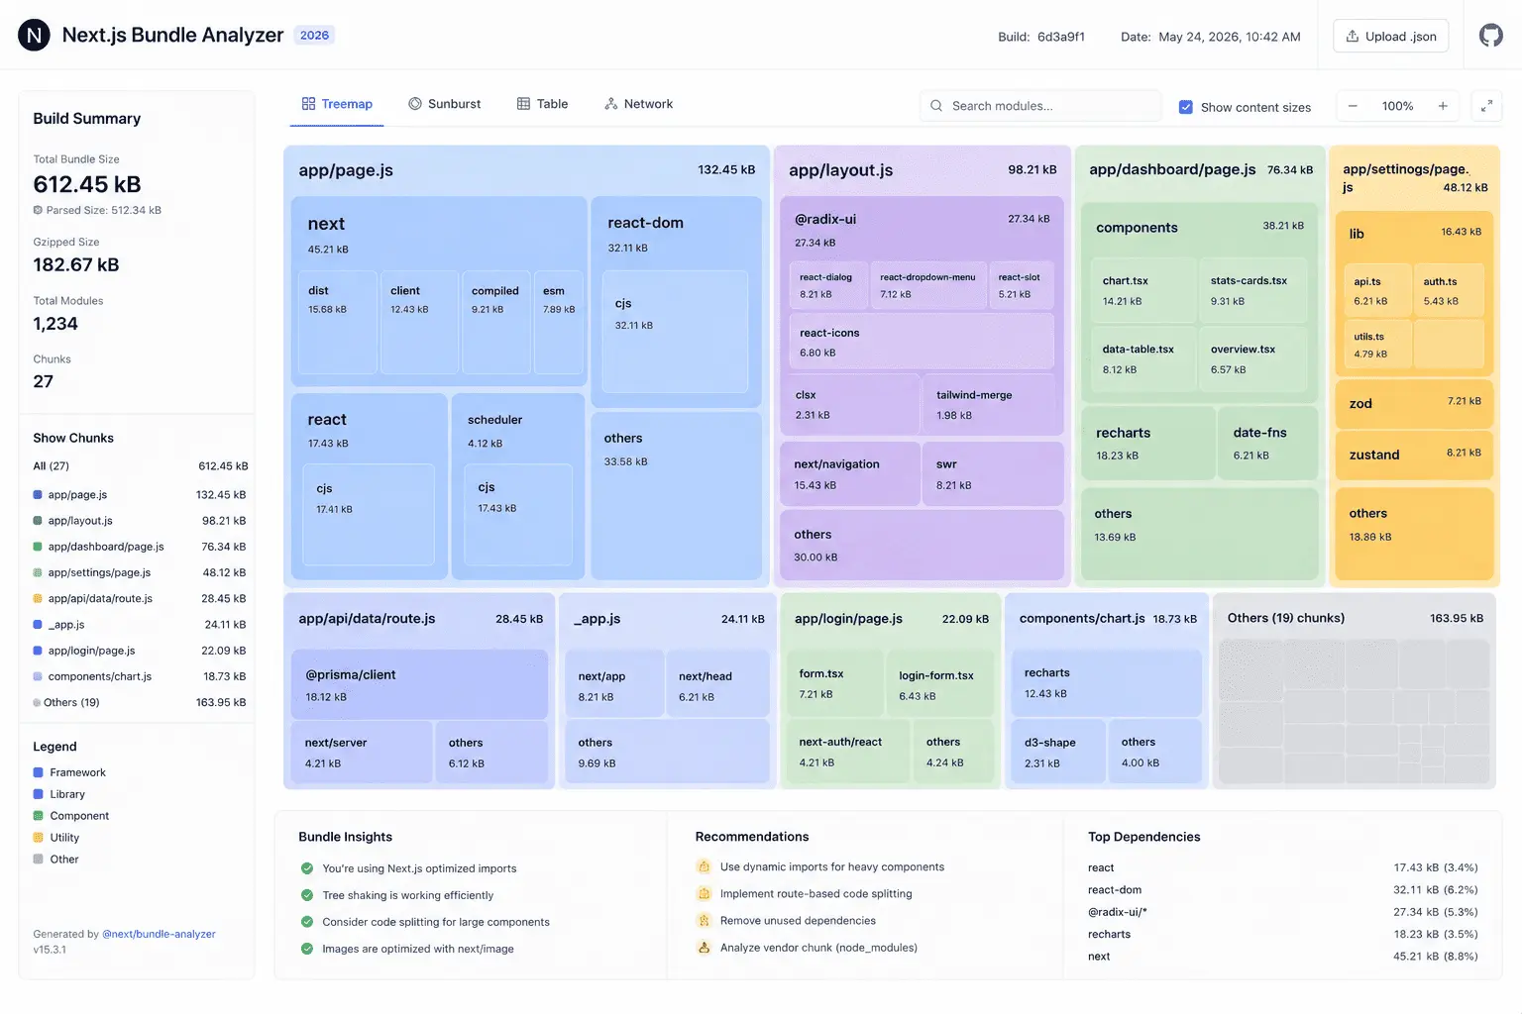Screen dimensions: 1522x1014
Task: Toggle the components/chart.js chunk in sidebar
Action: [140, 676]
